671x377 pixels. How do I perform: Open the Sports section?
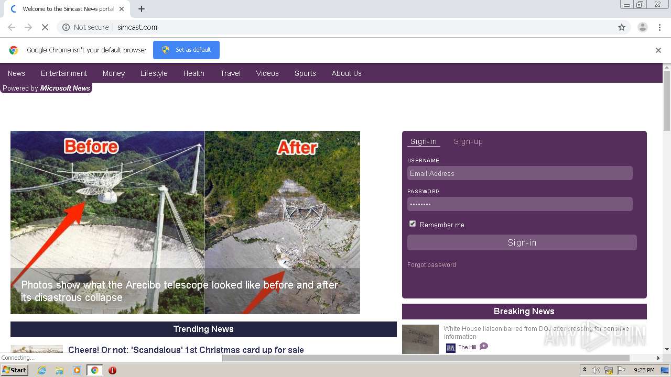click(305, 73)
